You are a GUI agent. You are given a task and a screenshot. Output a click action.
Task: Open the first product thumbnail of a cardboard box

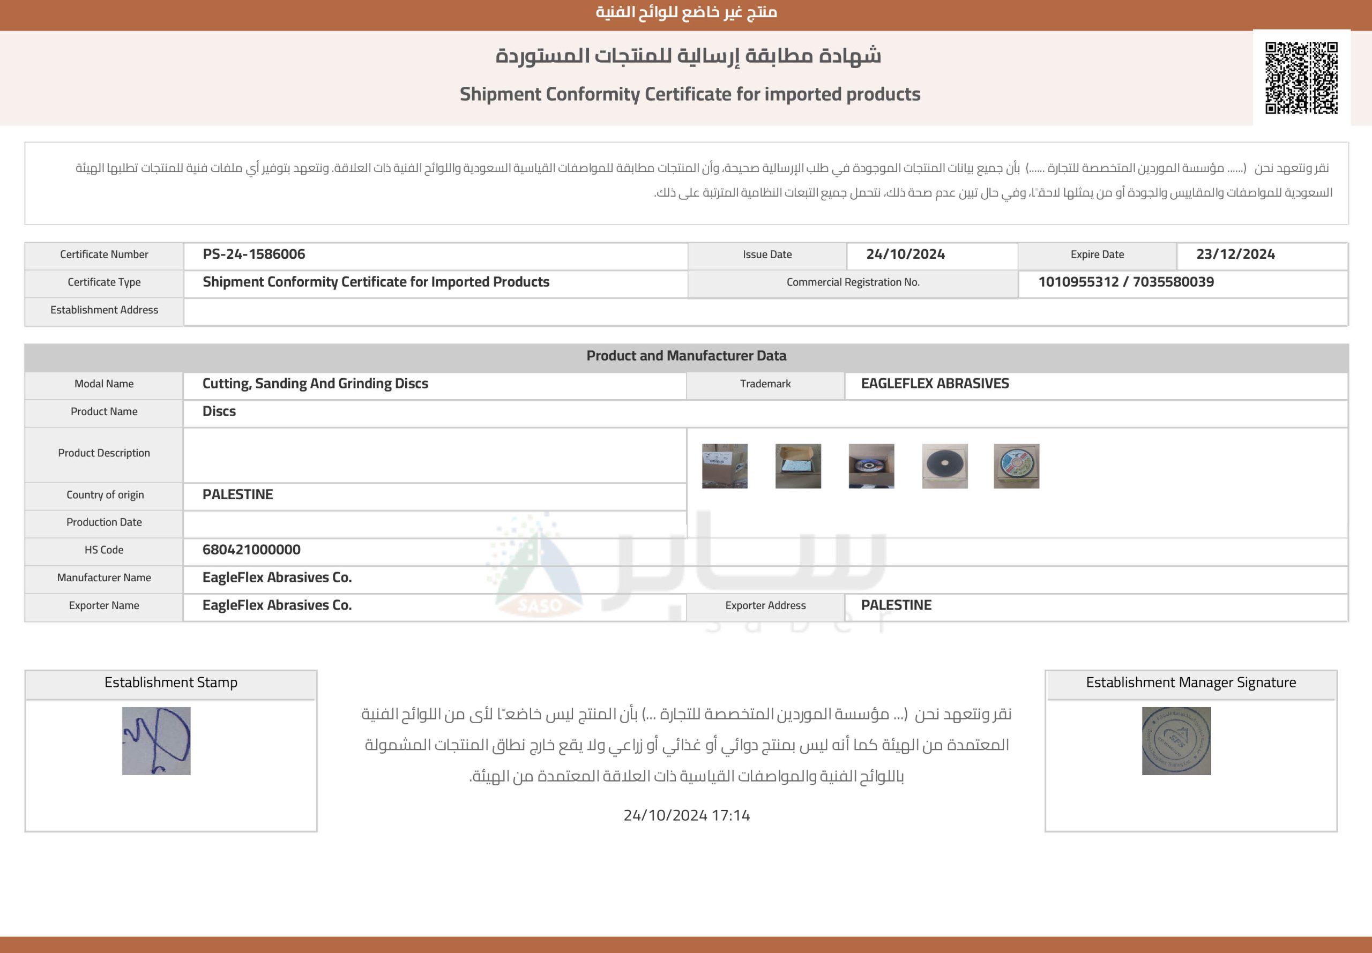click(x=725, y=466)
